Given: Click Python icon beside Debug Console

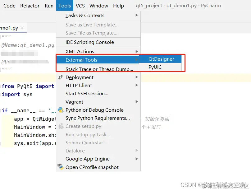Looking at the screenshot, I should [61, 110].
